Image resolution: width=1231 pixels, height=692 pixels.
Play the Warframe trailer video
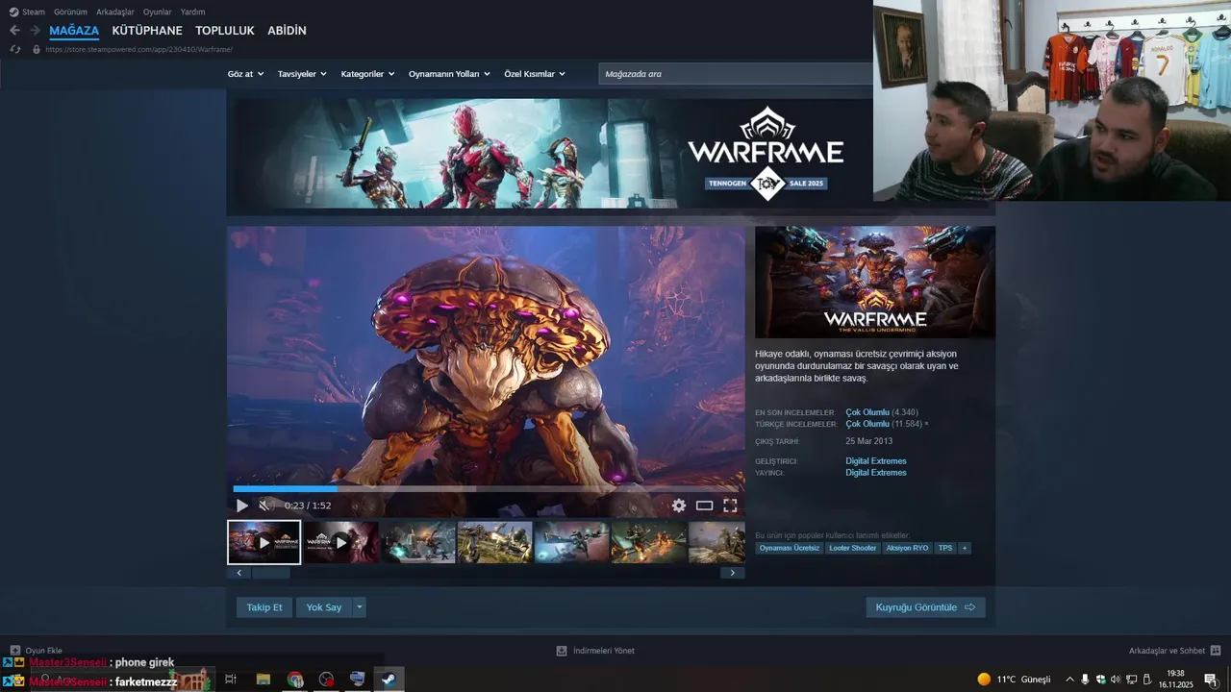242,506
